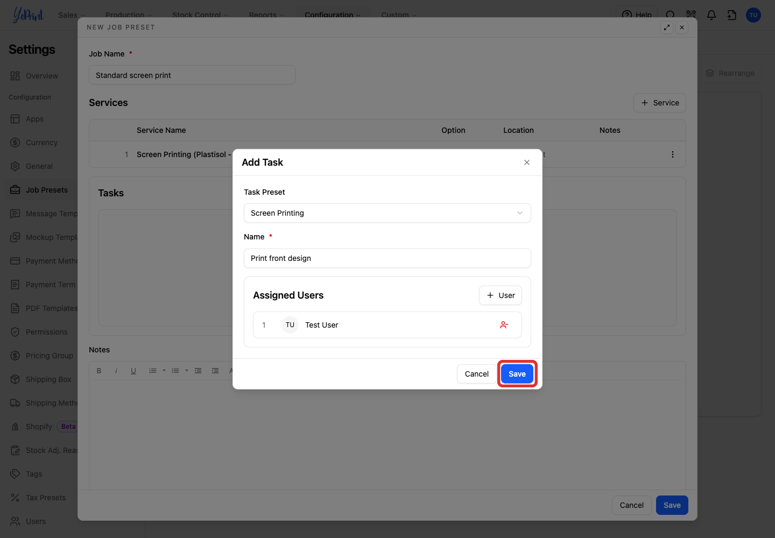Open the Screen Printing service row options menu
The image size is (775, 538).
pos(673,154)
